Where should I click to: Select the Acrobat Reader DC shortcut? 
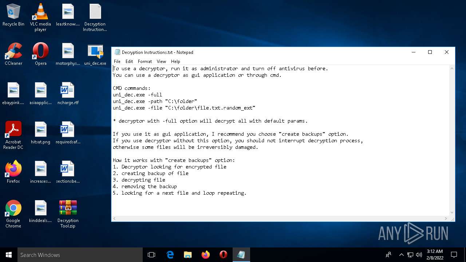(13, 135)
